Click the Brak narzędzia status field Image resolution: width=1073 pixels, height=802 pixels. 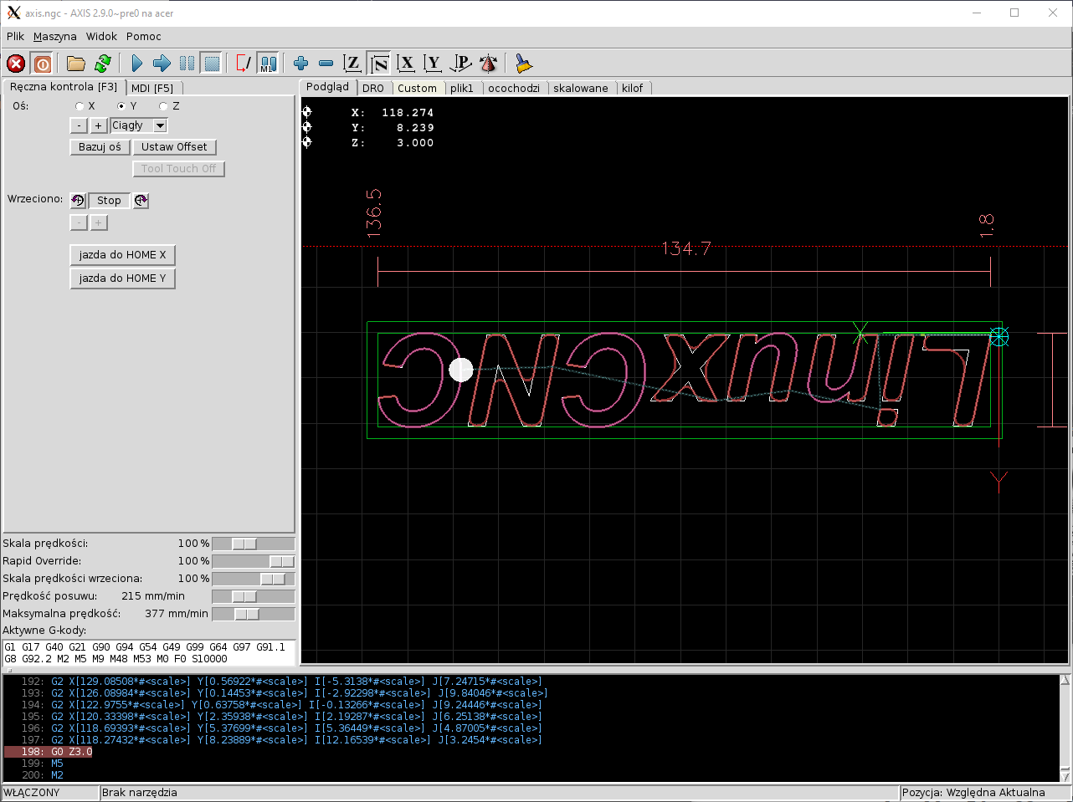(x=499, y=793)
